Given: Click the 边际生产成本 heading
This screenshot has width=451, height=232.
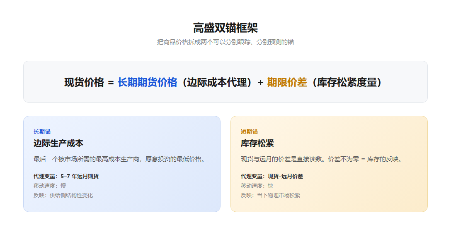Looking at the screenshot, I should tap(58, 143).
